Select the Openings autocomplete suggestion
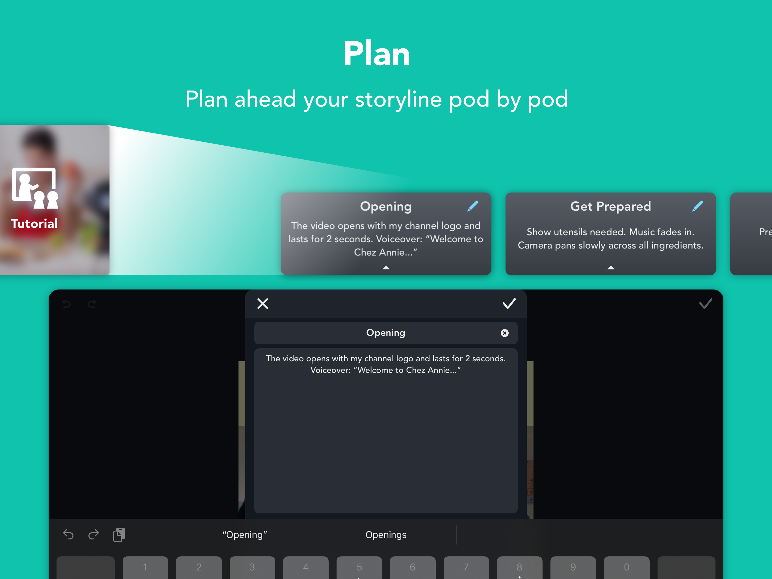The image size is (772, 579). click(385, 535)
